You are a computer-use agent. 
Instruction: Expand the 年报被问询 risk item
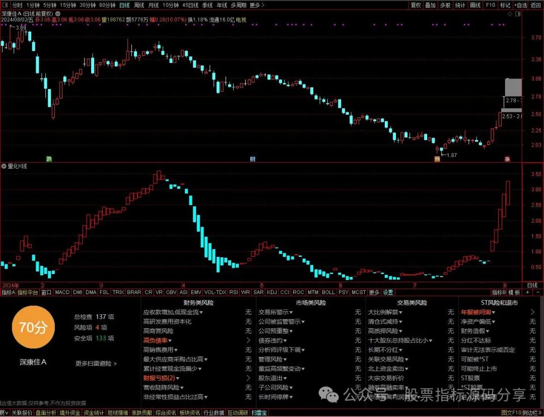478,312
